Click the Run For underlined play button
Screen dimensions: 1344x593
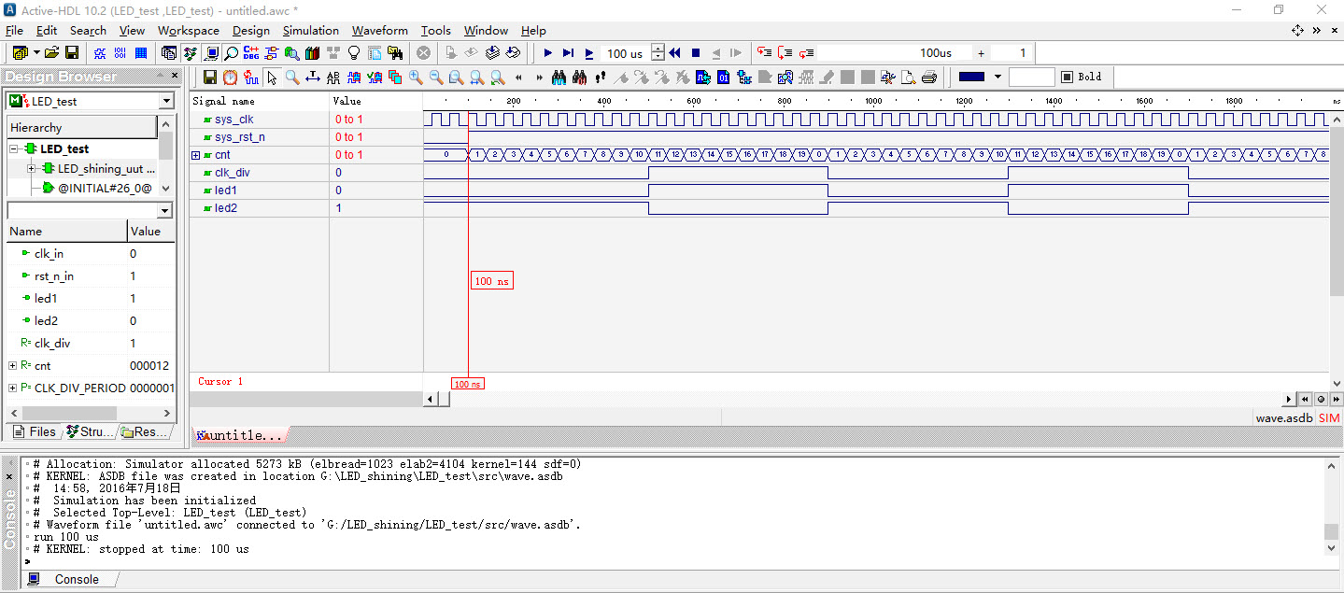pos(589,53)
